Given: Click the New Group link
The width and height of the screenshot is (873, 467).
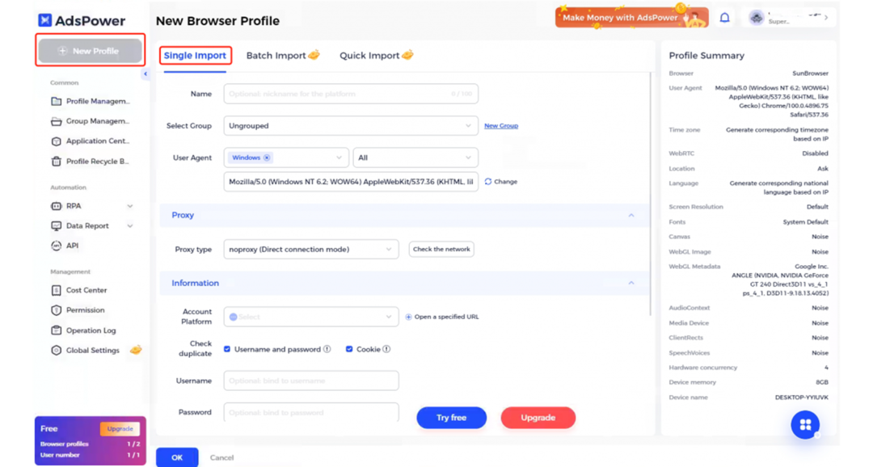Looking at the screenshot, I should 501,126.
